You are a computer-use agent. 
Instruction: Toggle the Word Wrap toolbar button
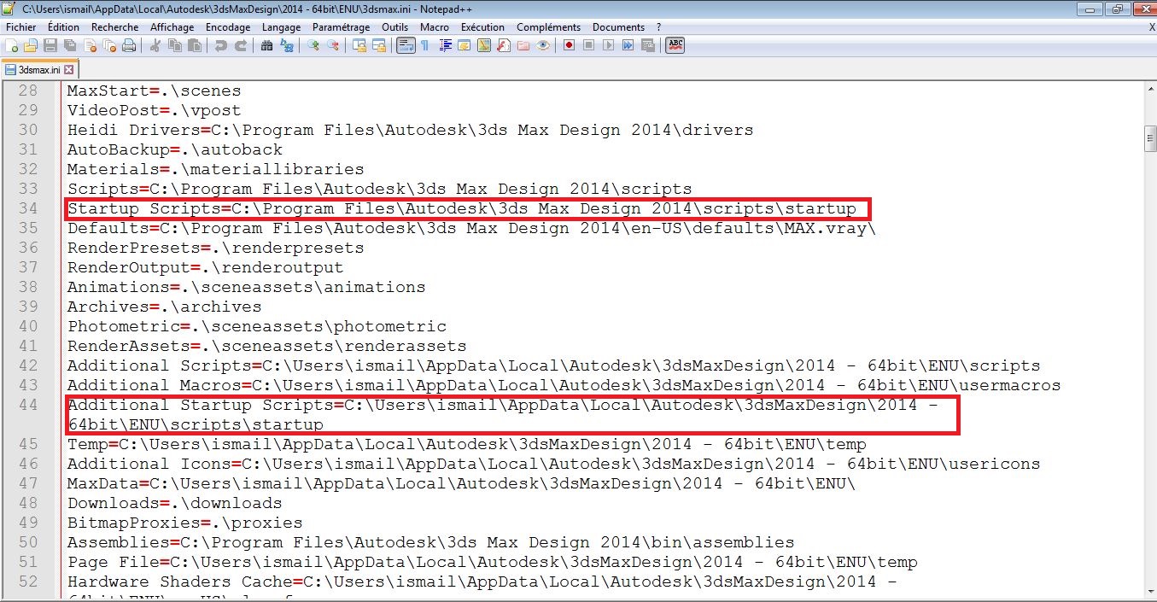point(406,45)
